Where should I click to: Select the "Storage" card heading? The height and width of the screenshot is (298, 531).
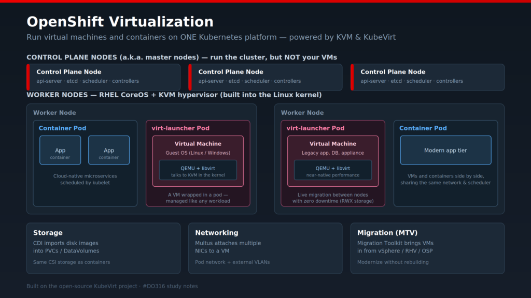tap(48, 233)
